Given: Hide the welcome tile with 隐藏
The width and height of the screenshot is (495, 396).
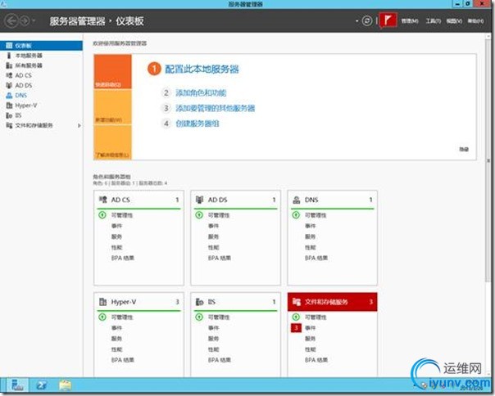Looking at the screenshot, I should click(464, 149).
